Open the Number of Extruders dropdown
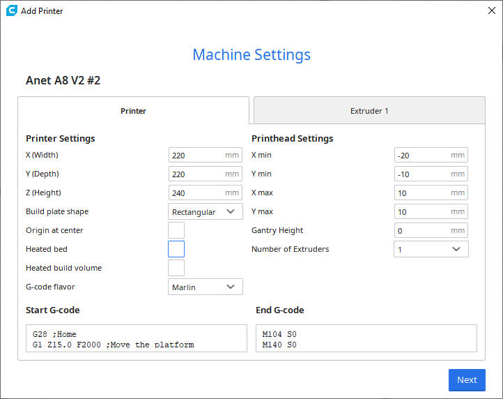Viewport: 503px width, 399px height. [x=431, y=249]
